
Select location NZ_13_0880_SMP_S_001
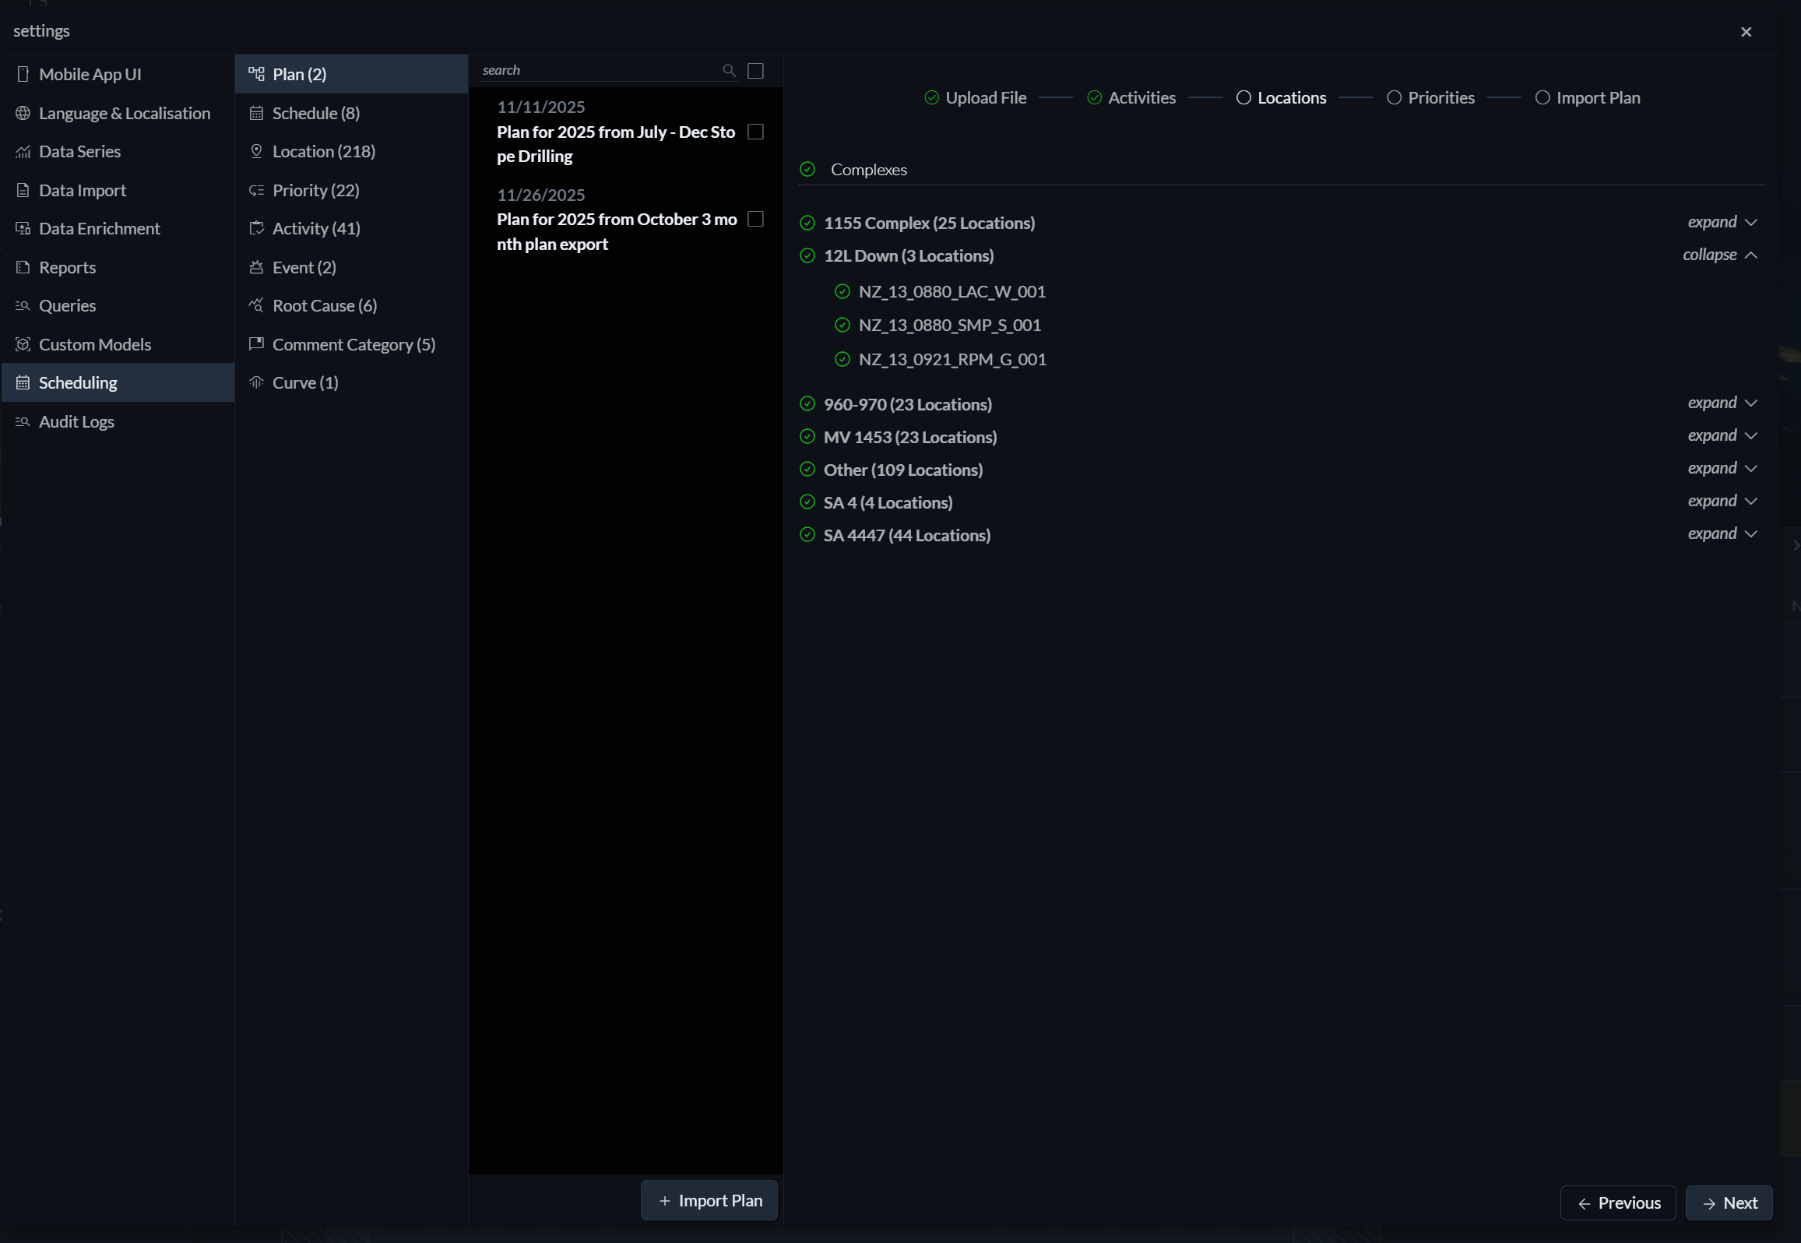(x=950, y=325)
